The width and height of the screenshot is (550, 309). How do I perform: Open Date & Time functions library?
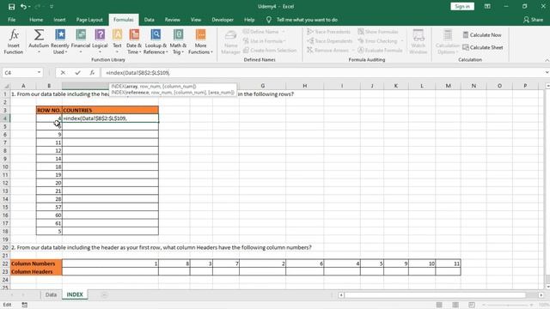click(134, 42)
